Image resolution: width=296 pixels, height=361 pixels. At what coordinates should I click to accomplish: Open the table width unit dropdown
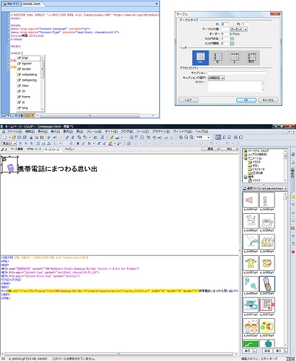pos(239,29)
